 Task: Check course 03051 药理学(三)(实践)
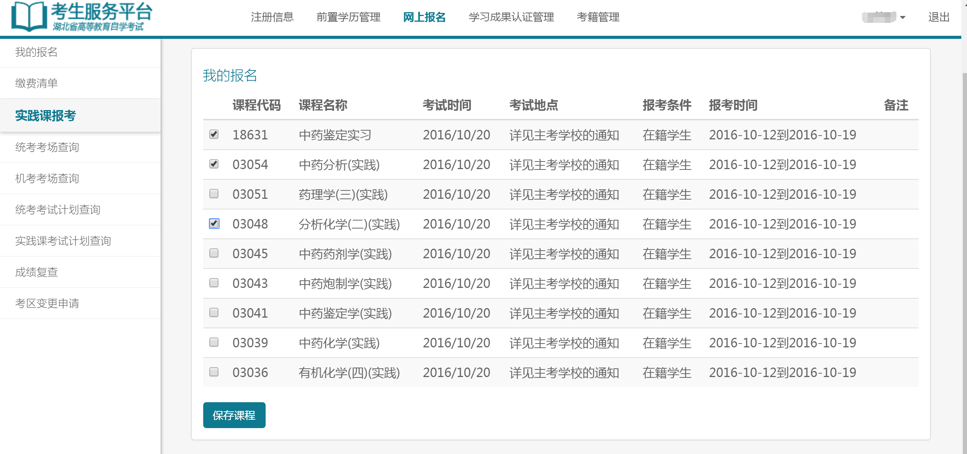click(x=214, y=194)
